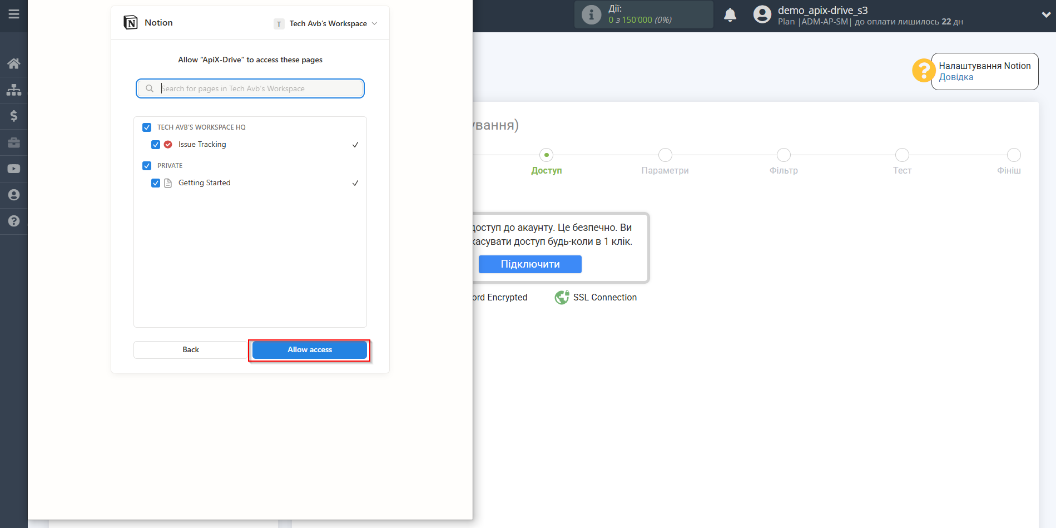Open the Tech Avb's Workspace dropdown
Viewport: 1056px width, 528px height.
click(326, 23)
